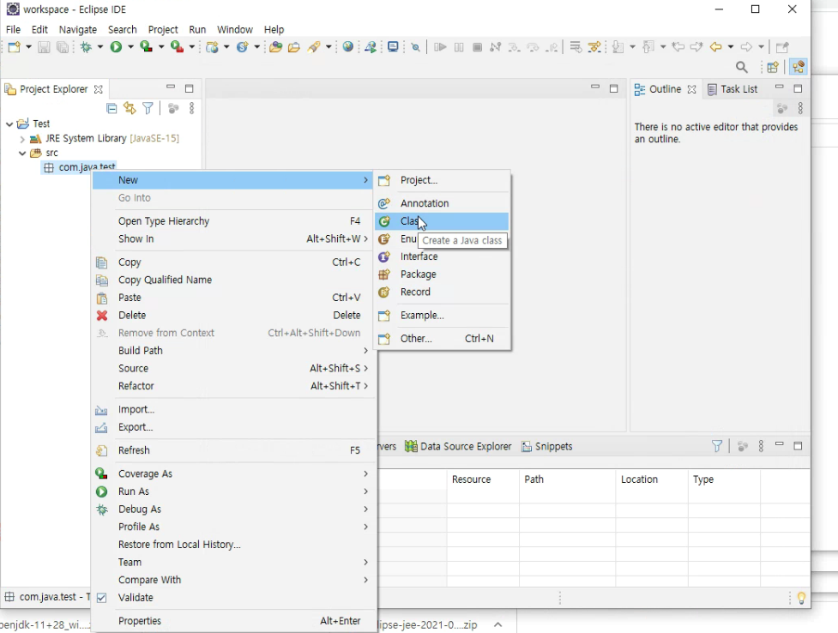Select Export... in context menu
The width and height of the screenshot is (838, 633).
(x=235, y=427)
